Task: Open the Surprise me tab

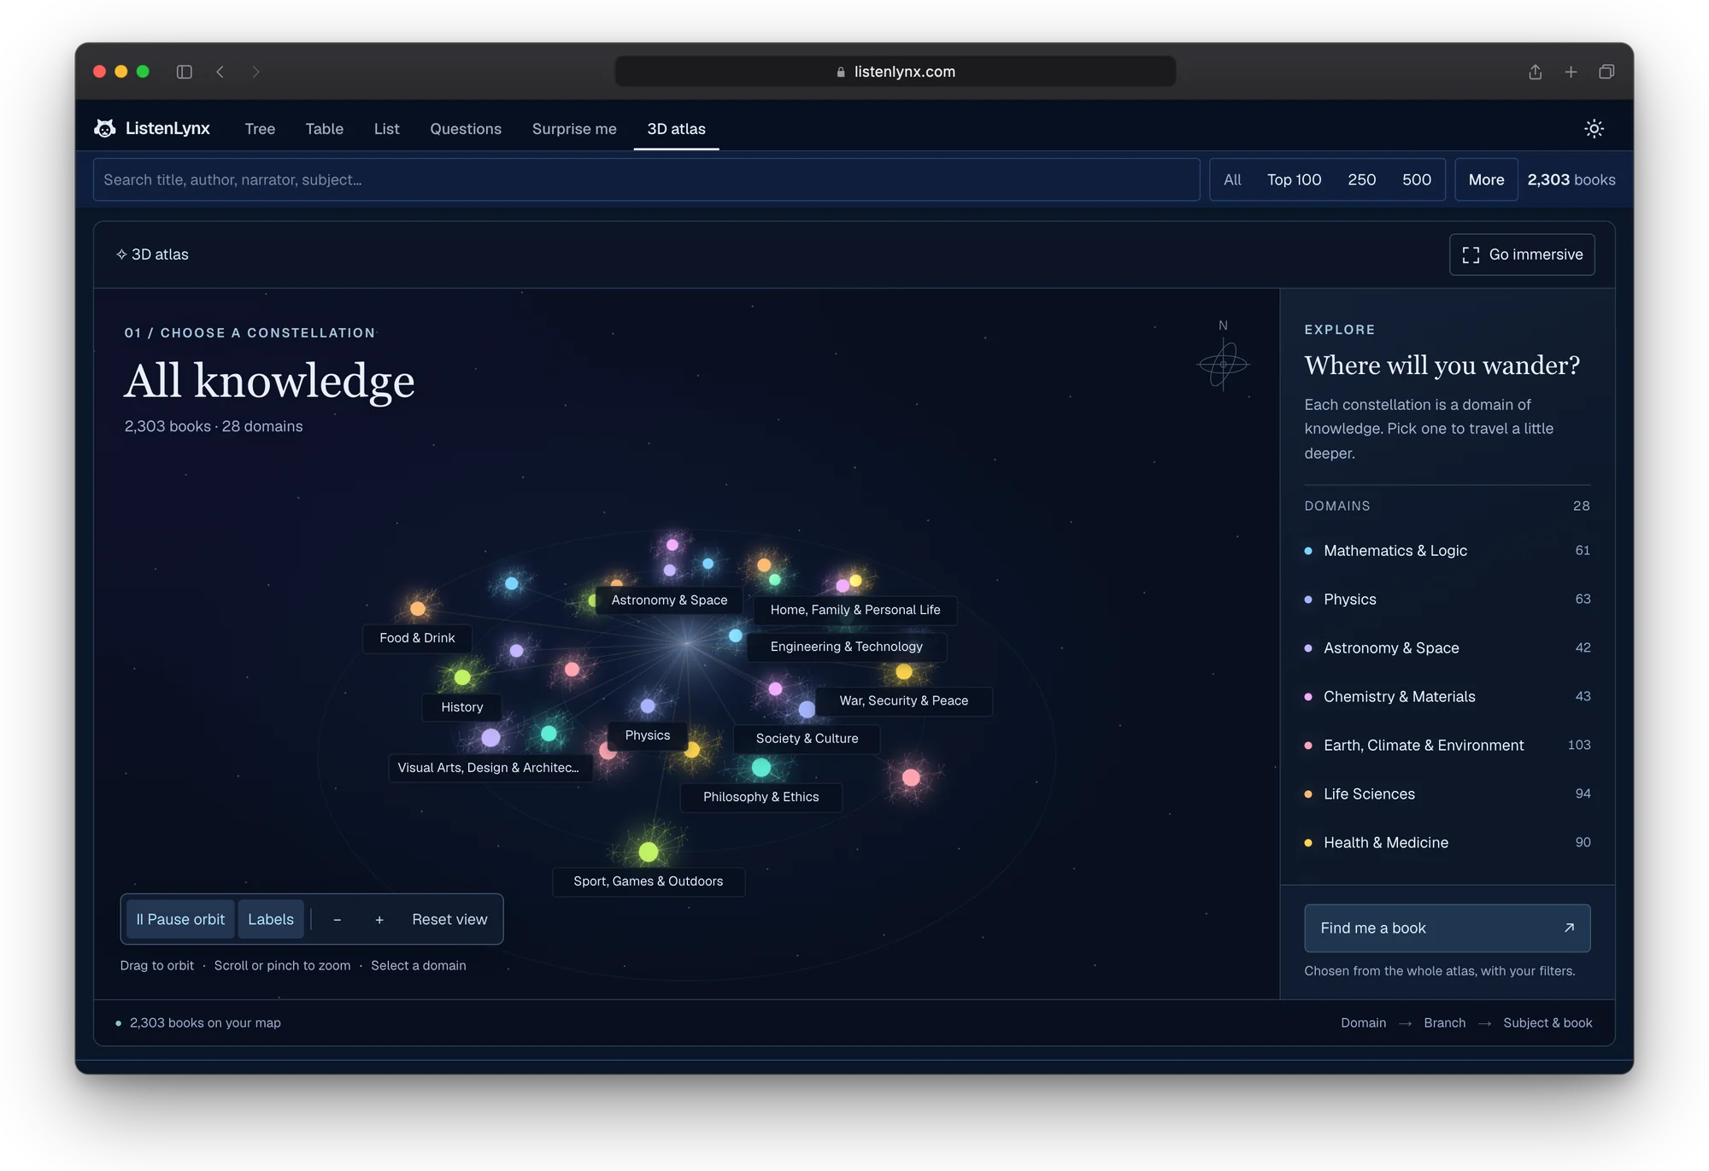Action: point(574,129)
